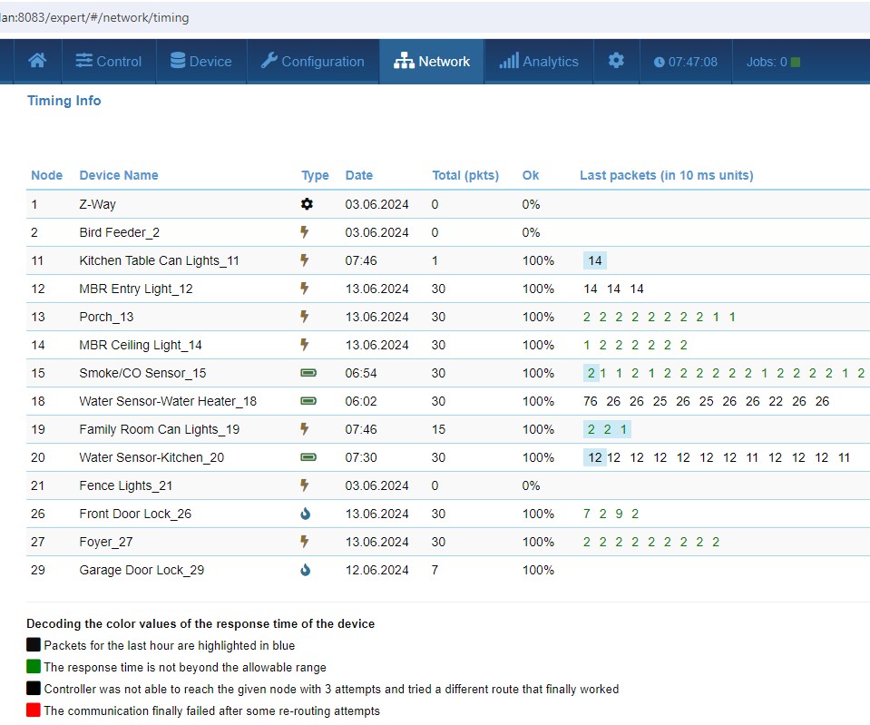
Task: Click 0% Ok value in Fence Lights row
Action: click(531, 485)
